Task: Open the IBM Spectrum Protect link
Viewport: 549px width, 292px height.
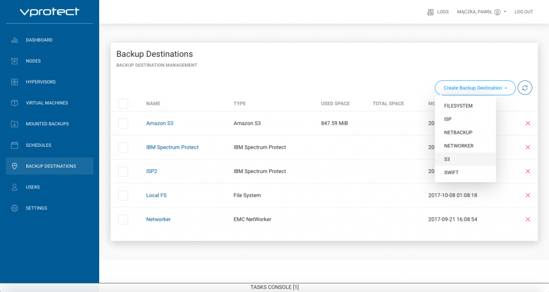Action: click(x=172, y=147)
